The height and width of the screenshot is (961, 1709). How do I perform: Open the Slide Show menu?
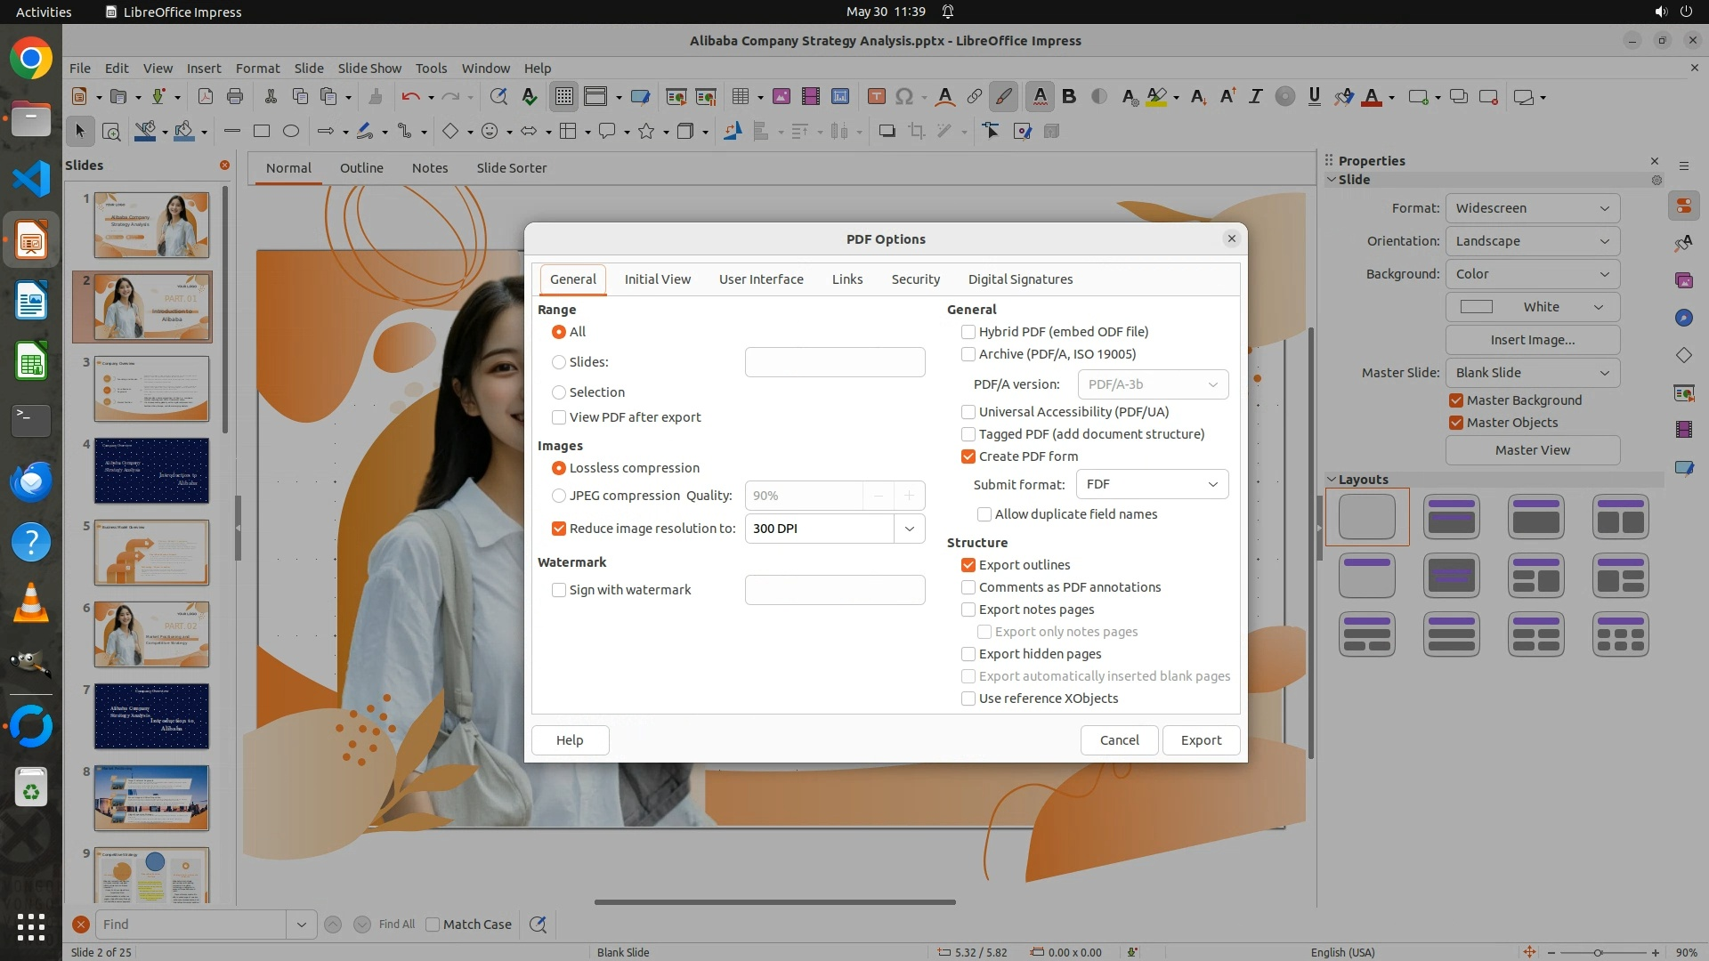369,68
